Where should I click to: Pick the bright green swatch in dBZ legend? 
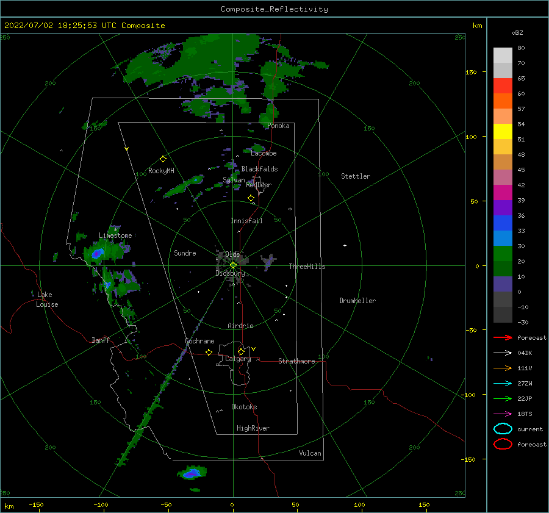[503, 253]
